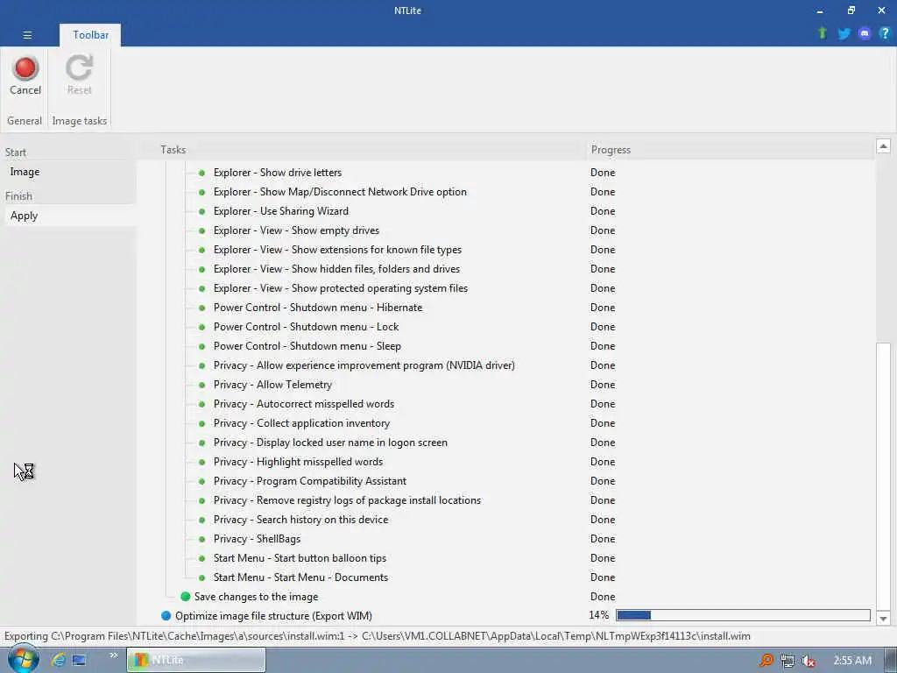
Task: Select Show extensions for known file types
Action: coord(337,250)
